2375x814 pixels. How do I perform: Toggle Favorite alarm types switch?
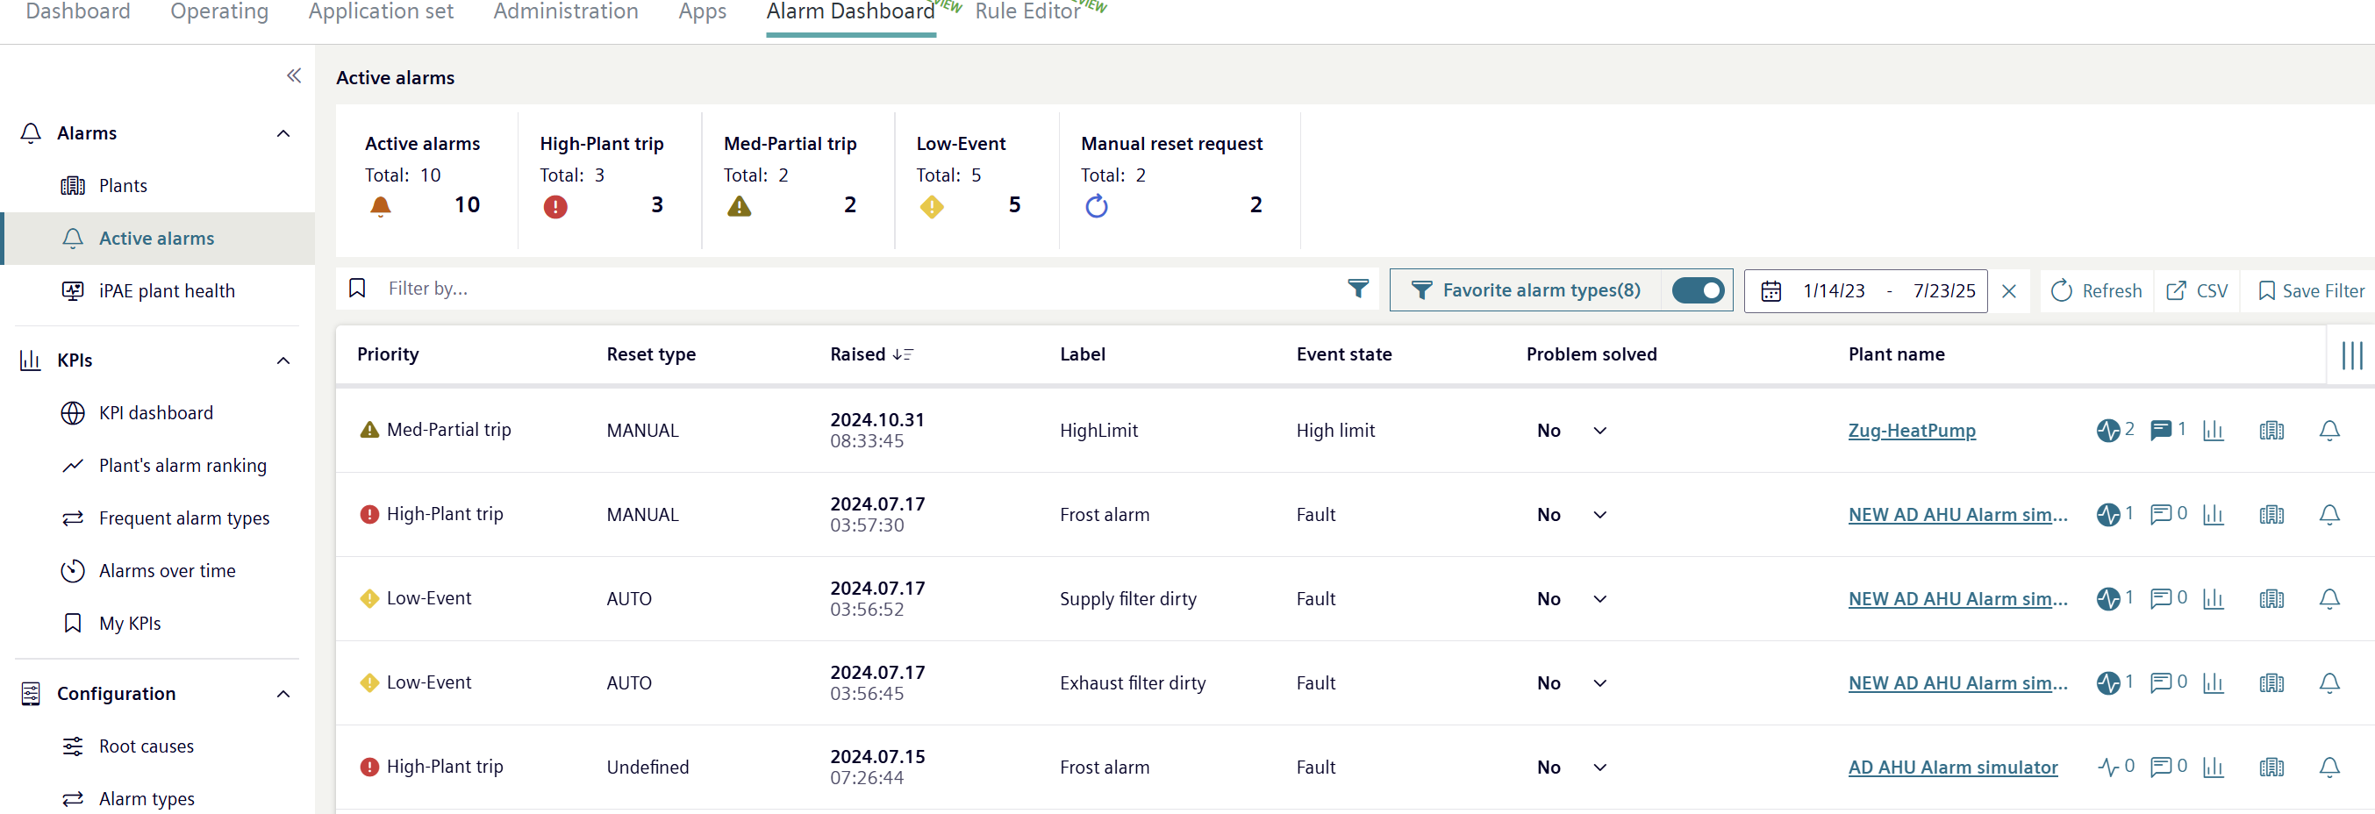click(x=1697, y=290)
